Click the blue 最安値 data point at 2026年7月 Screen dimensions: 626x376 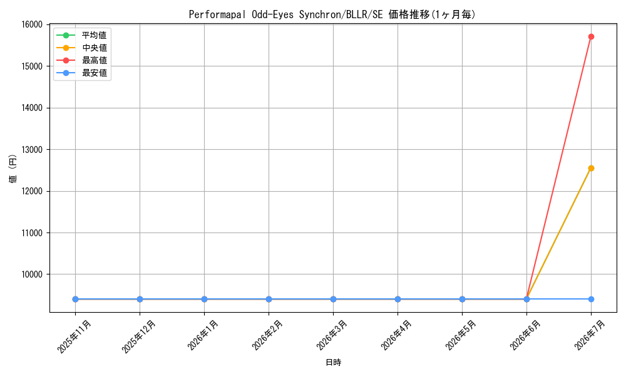coord(591,300)
